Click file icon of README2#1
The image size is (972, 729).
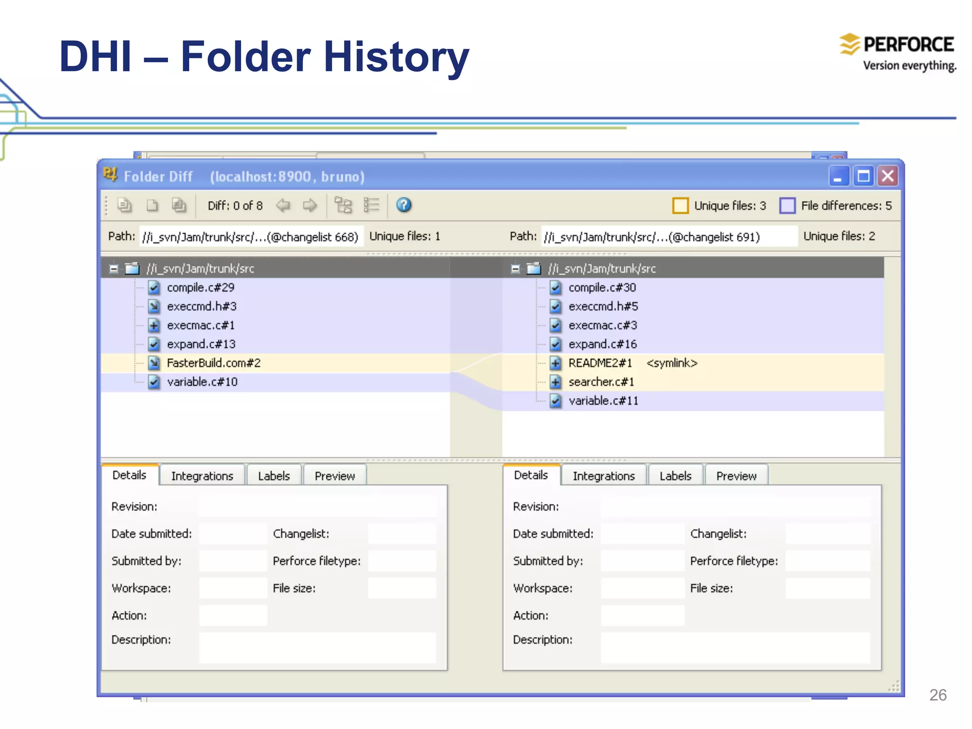coord(555,363)
